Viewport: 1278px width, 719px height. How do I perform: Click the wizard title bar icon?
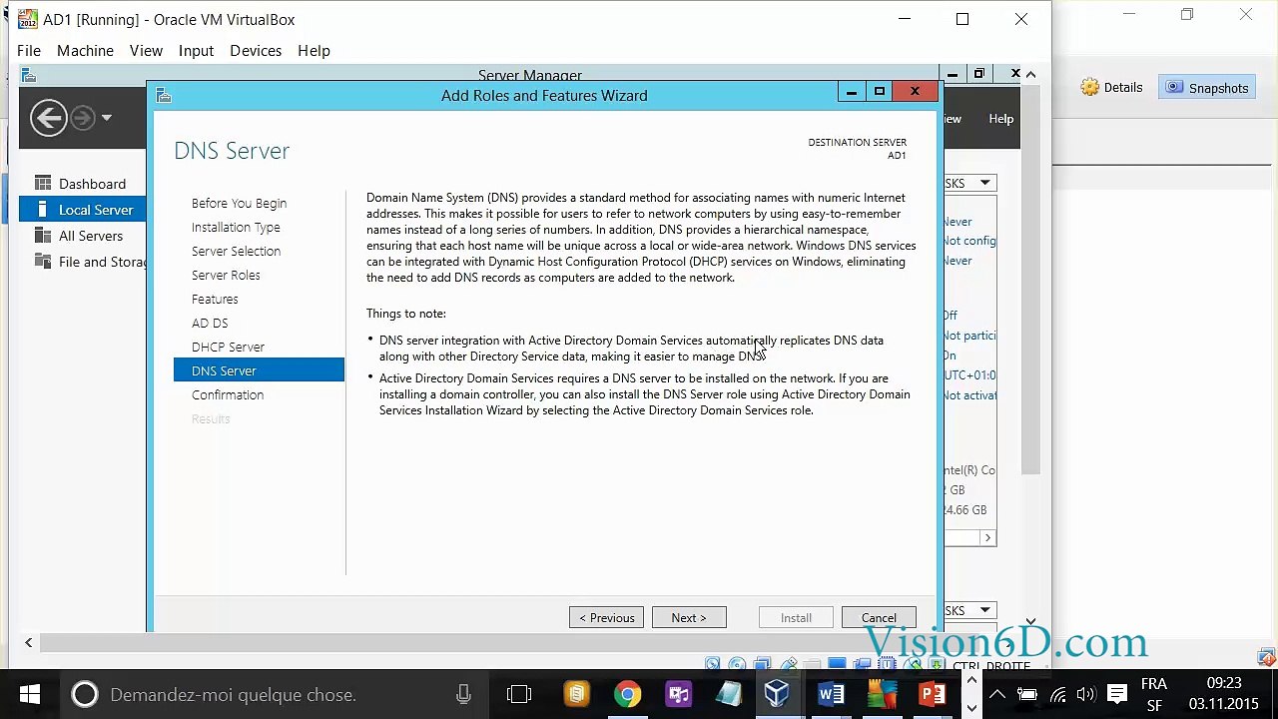164,96
